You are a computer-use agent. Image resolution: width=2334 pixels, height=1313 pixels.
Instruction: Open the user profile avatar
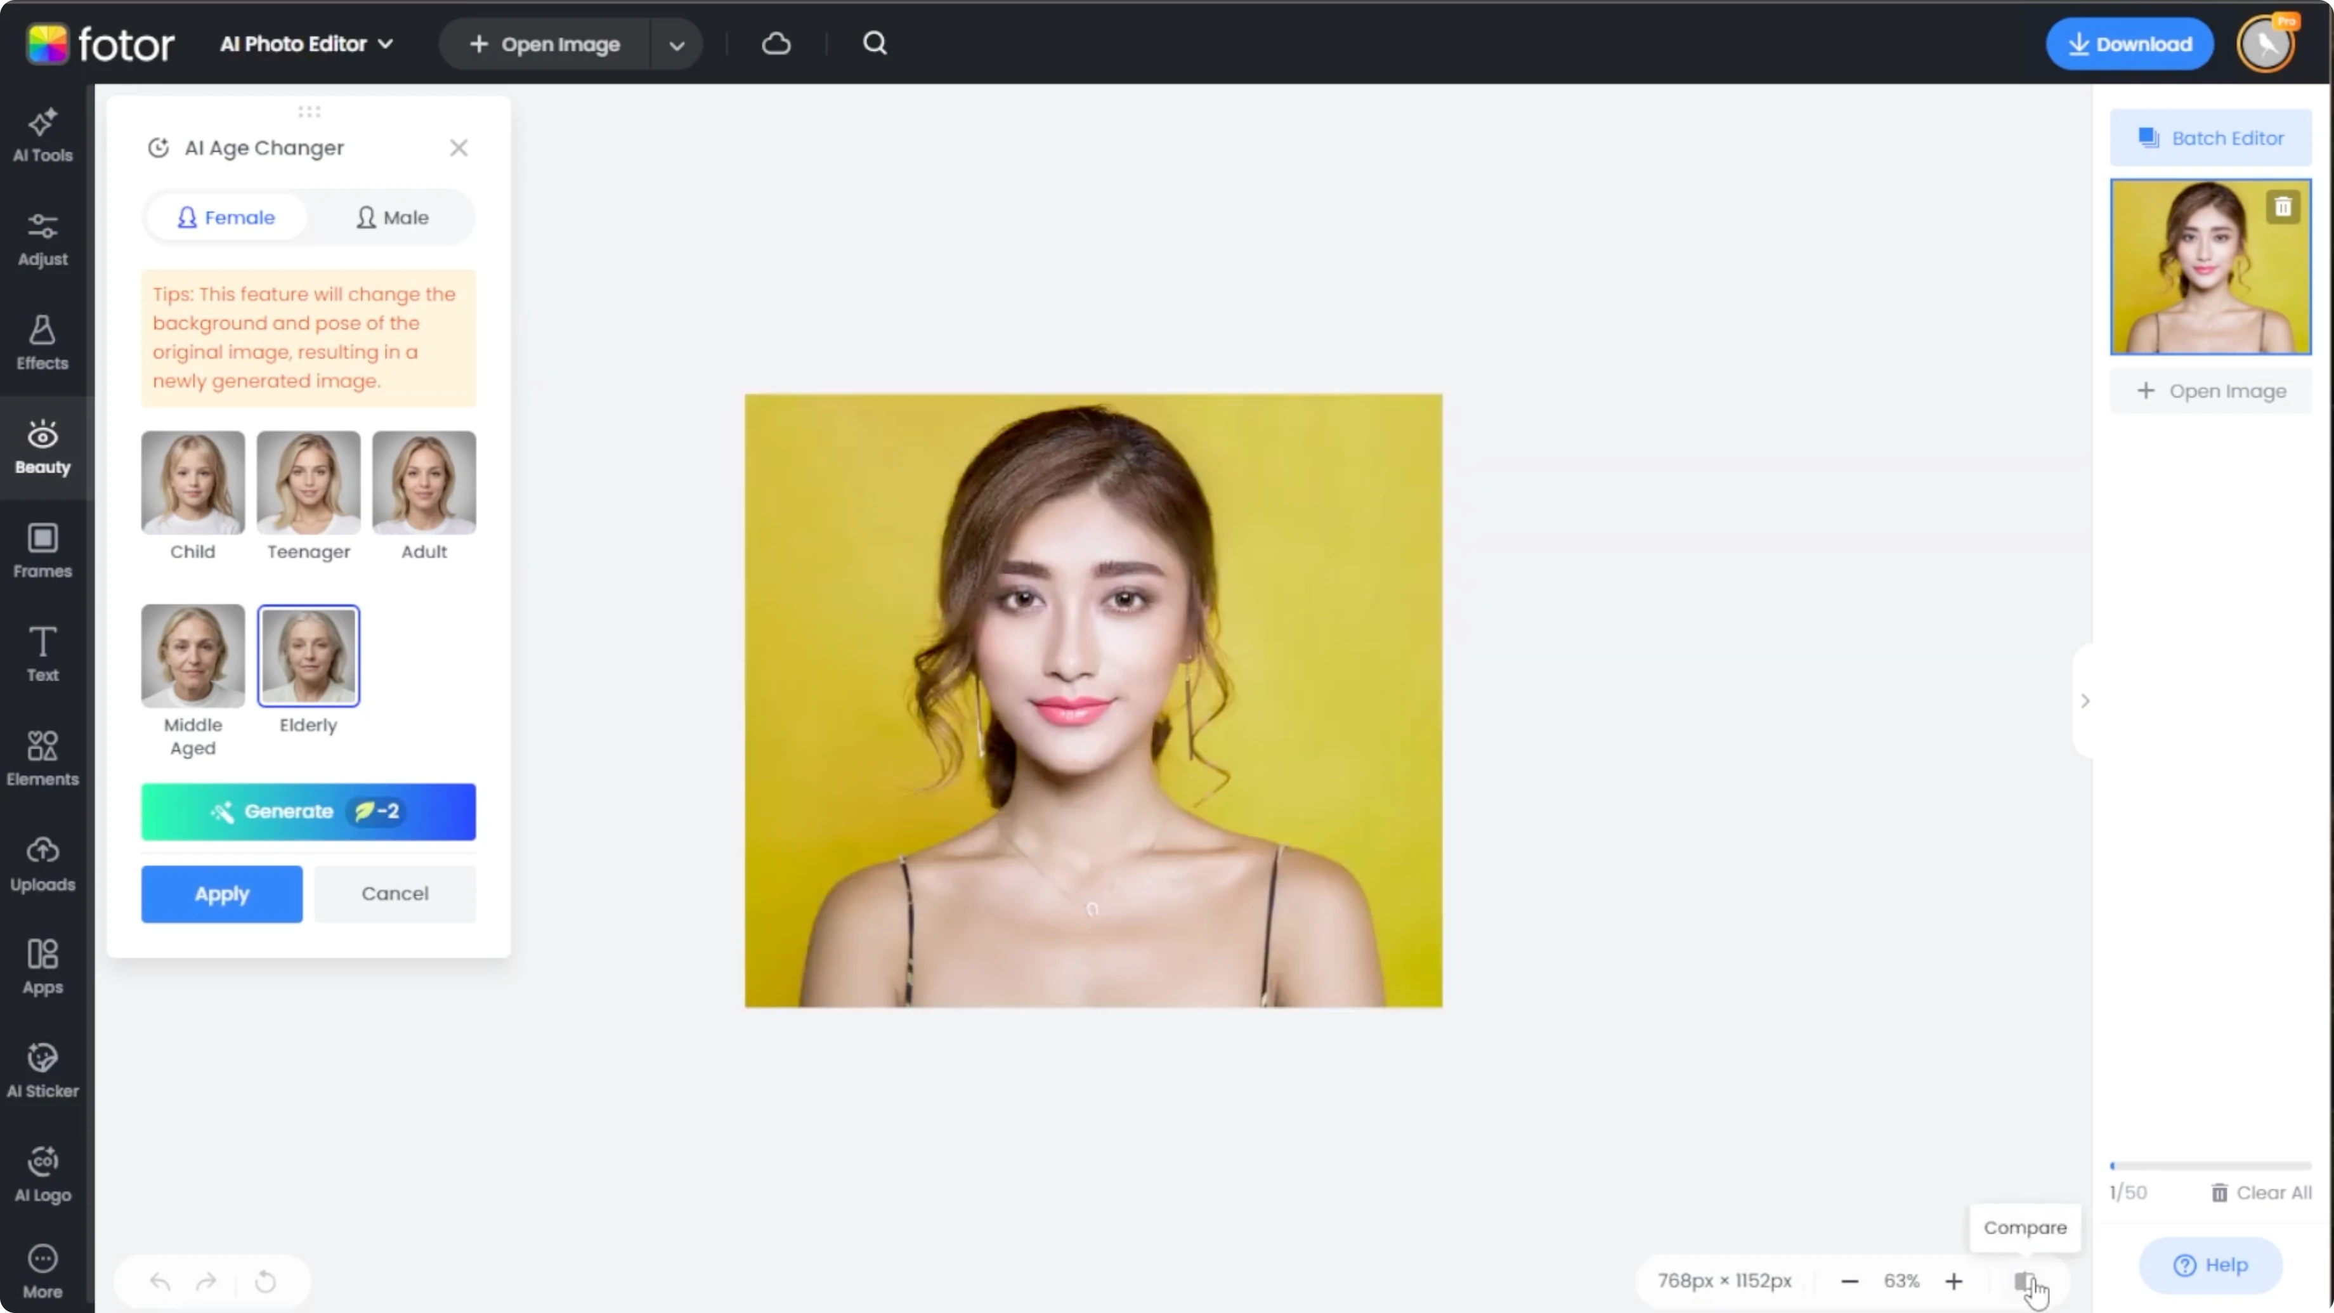pos(2266,44)
